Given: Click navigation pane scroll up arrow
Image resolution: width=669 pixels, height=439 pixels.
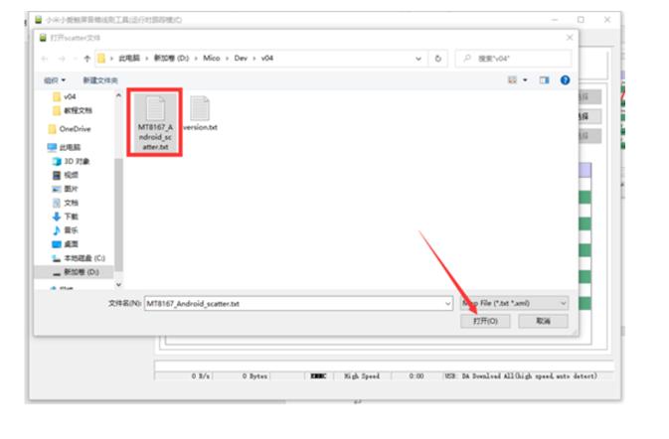Looking at the screenshot, I should click(118, 96).
